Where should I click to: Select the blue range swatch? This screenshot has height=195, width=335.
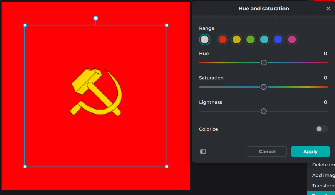point(278,40)
